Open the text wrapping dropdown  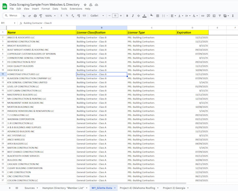click(188, 16)
